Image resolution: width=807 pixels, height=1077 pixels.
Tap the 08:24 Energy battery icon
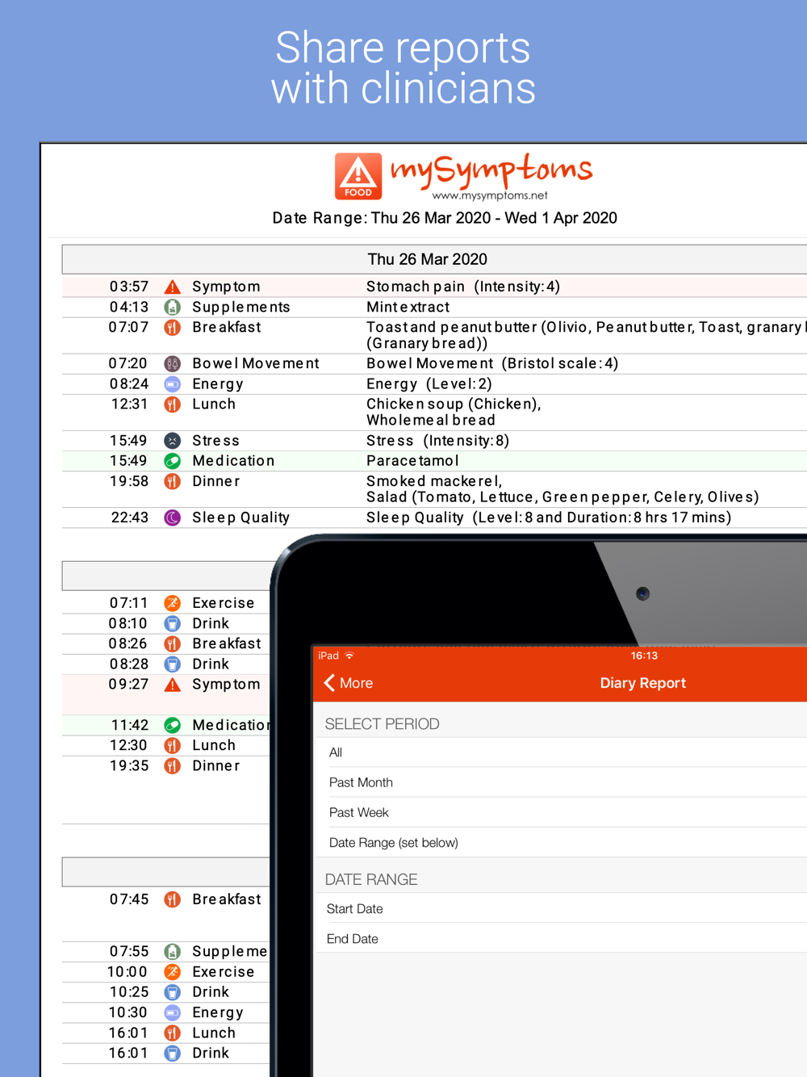tap(172, 383)
